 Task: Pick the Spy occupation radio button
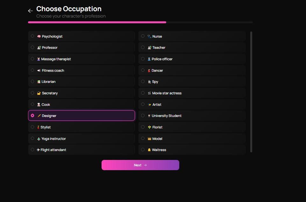tap(143, 82)
